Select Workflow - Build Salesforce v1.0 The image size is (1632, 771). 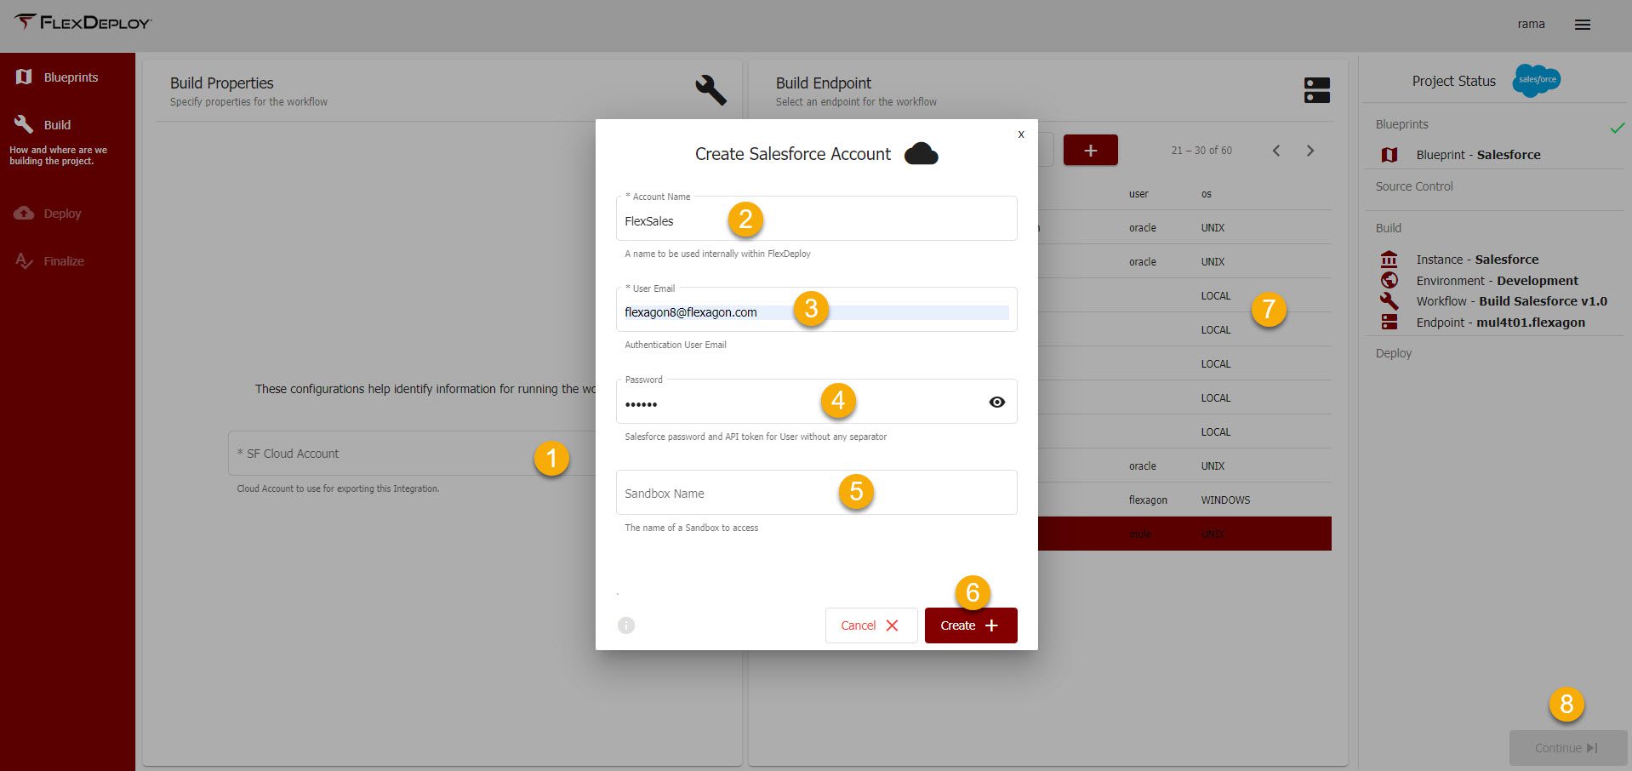1512,301
